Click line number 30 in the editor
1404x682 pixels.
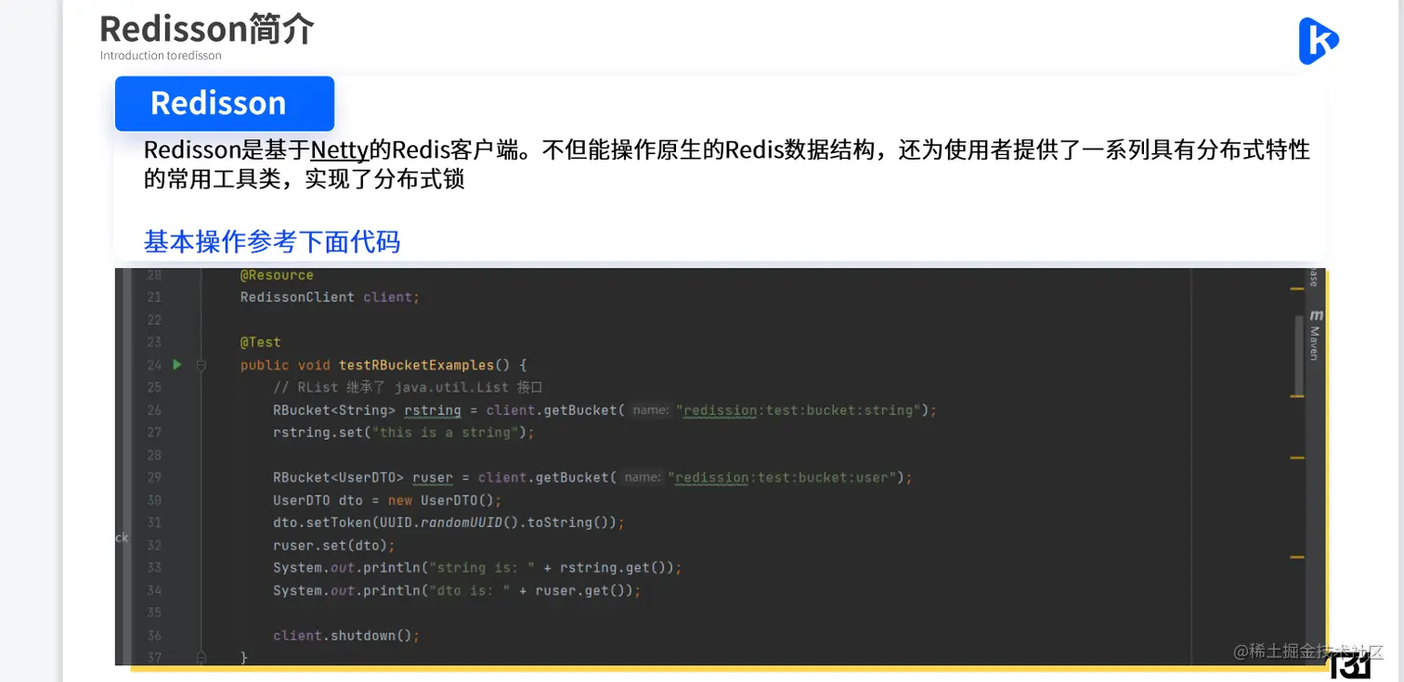(154, 500)
